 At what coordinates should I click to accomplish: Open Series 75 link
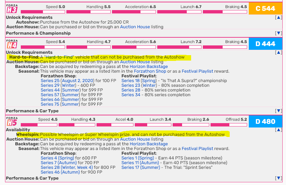click(50, 104)
